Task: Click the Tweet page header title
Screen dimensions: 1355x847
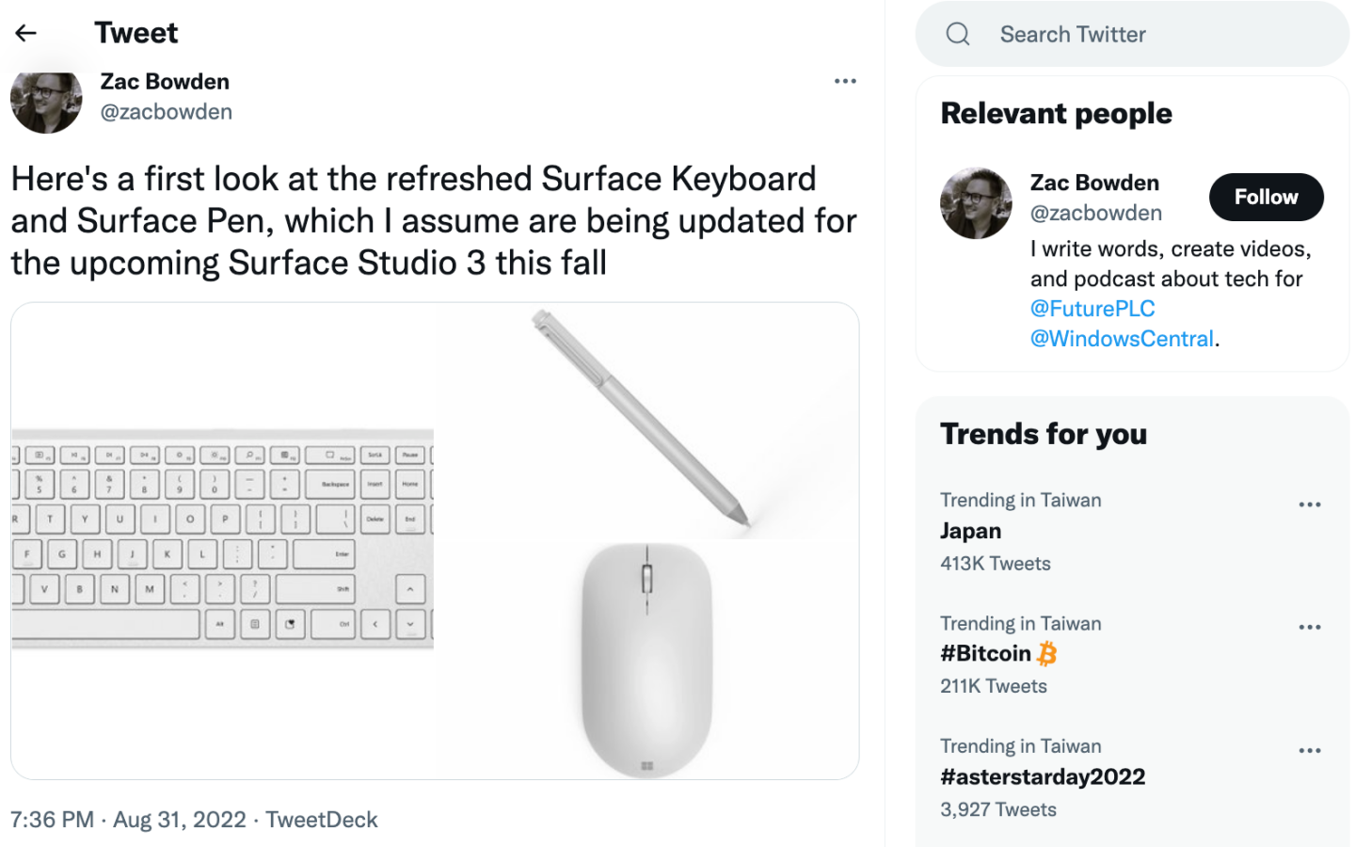Action: [x=135, y=33]
